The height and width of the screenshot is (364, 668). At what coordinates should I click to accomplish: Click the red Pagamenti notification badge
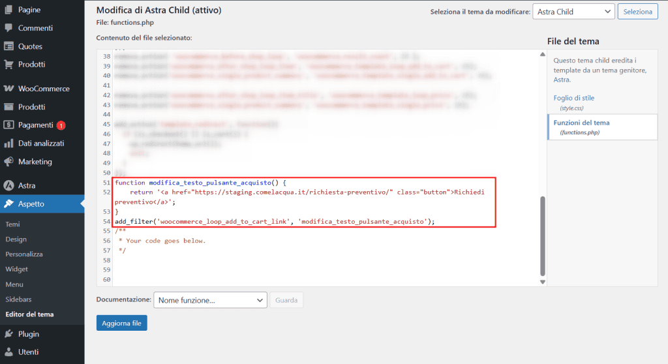[x=61, y=125]
